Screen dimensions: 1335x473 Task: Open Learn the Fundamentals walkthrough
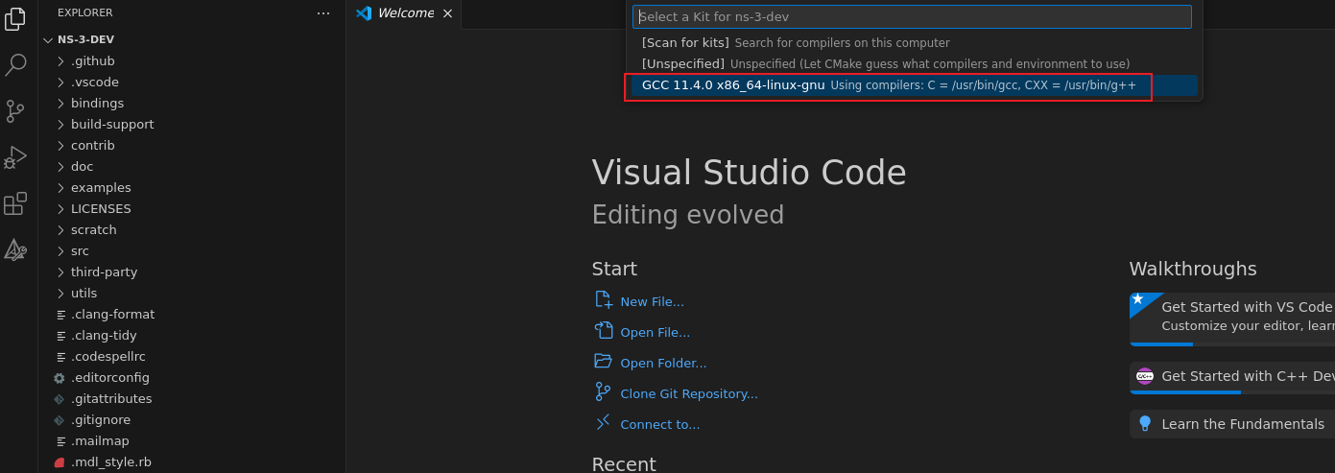[x=1232, y=424]
